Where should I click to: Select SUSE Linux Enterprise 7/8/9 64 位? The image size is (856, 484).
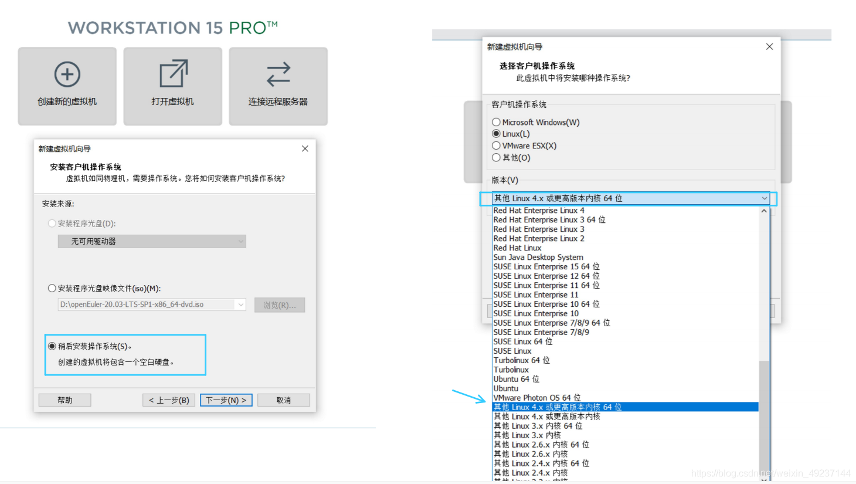pyautogui.click(x=626, y=323)
